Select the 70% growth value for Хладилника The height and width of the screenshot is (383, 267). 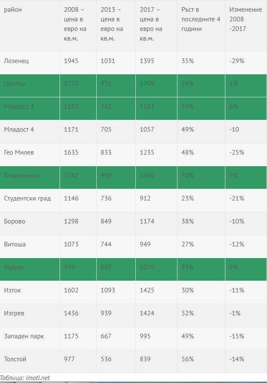[x=187, y=175]
